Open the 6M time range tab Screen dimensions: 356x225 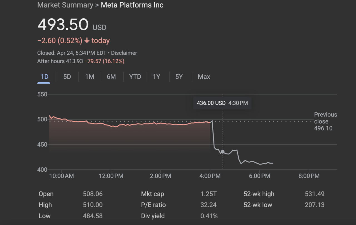[111, 77]
